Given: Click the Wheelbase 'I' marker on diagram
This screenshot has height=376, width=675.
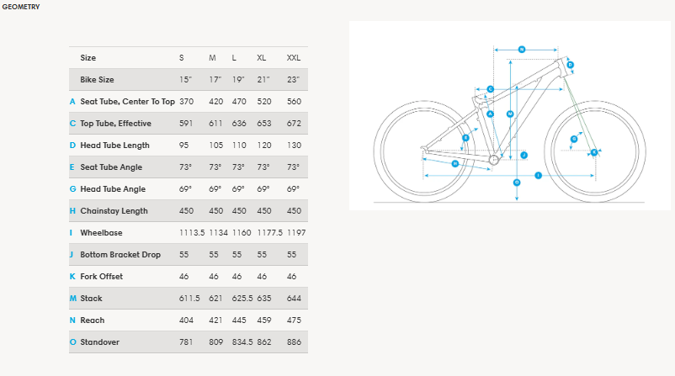Looking at the screenshot, I should (x=538, y=175).
